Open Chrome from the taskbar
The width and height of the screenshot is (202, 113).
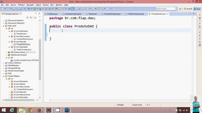[30, 110]
